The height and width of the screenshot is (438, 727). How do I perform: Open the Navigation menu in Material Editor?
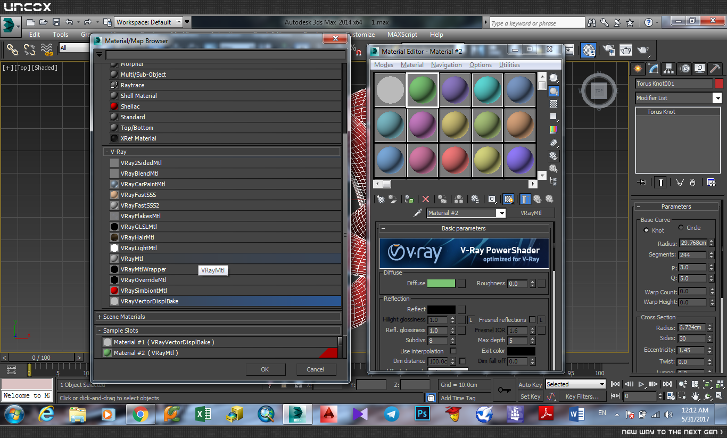(x=447, y=65)
